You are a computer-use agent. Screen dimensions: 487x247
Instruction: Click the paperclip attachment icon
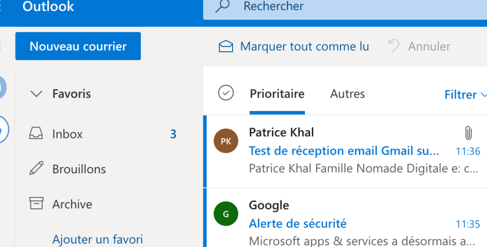tap(468, 133)
